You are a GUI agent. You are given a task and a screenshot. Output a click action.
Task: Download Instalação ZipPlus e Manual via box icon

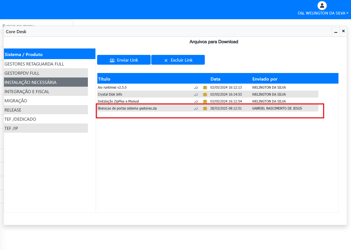pos(205,101)
